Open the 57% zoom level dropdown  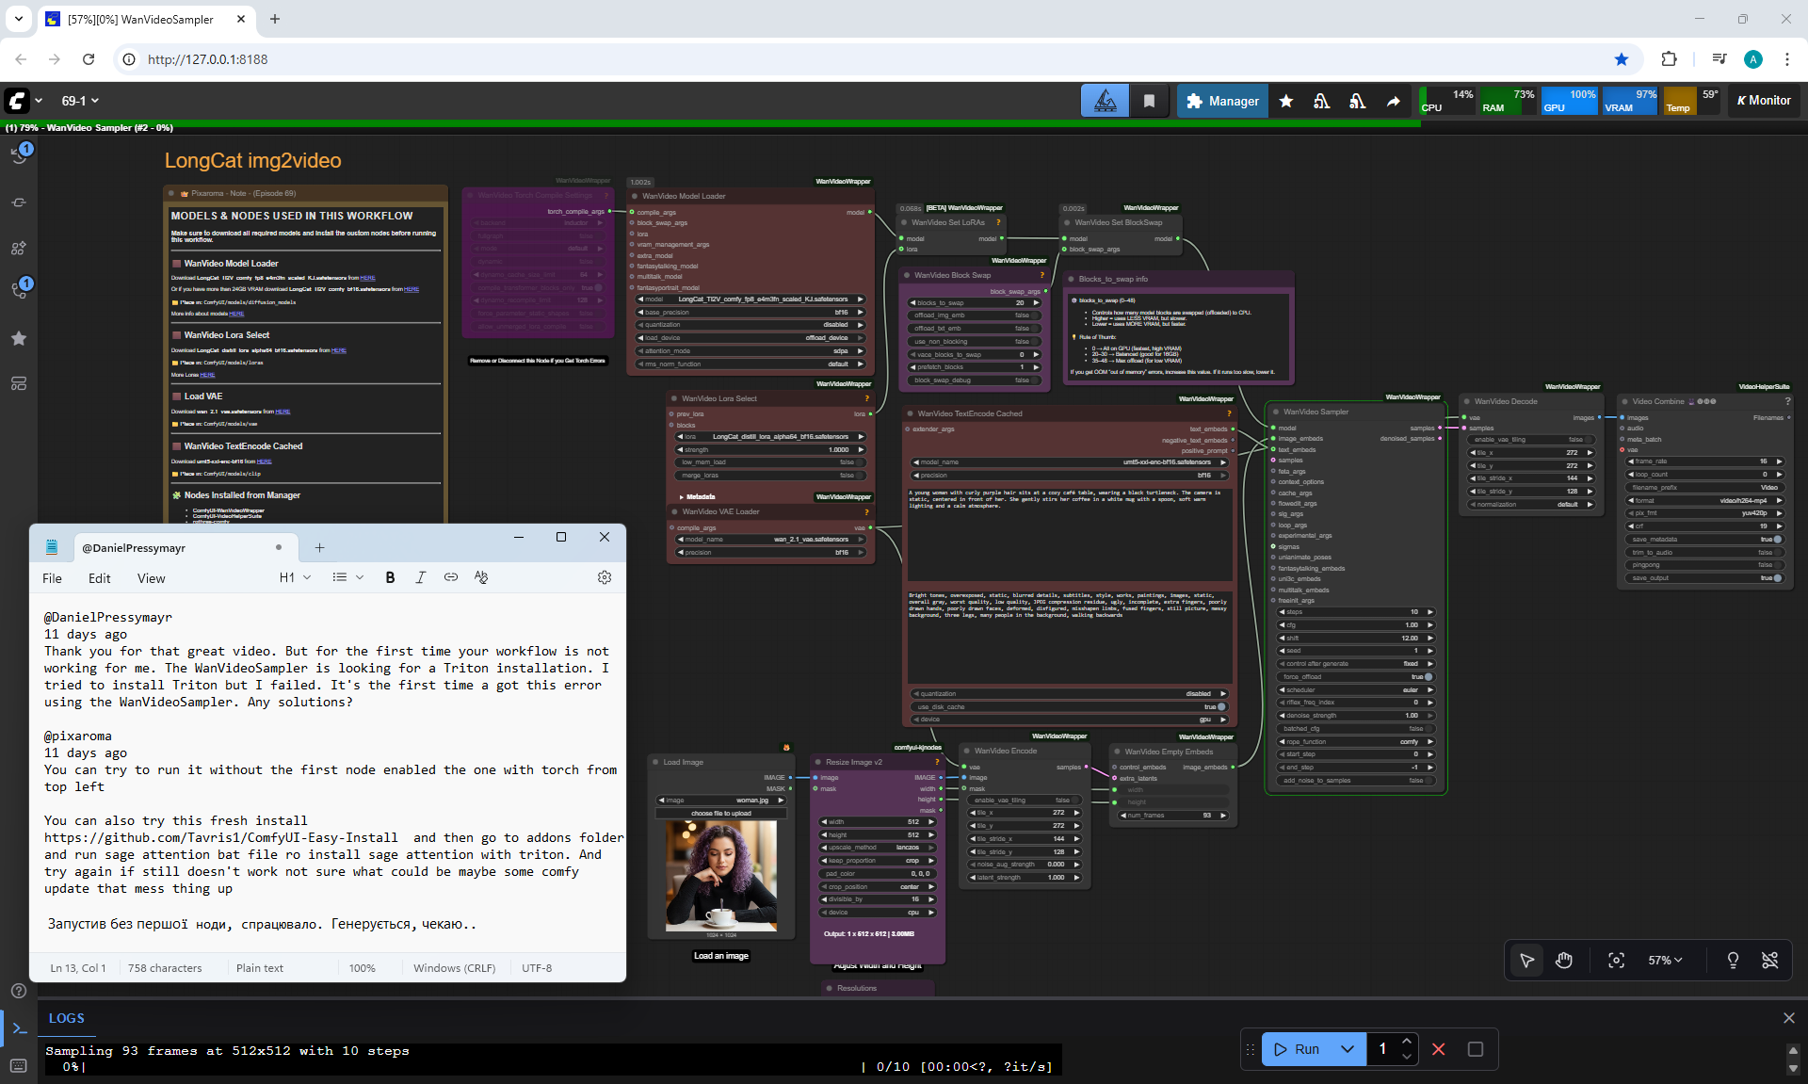click(x=1664, y=960)
